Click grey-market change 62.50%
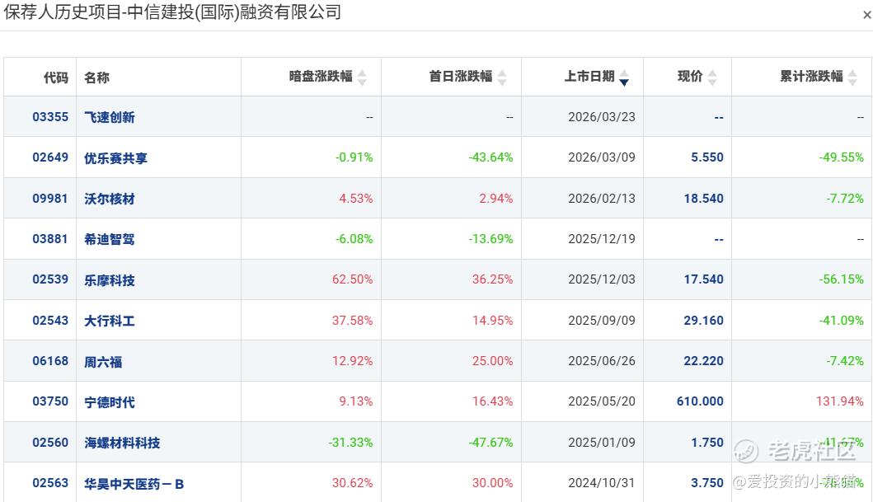The image size is (873, 502). (x=353, y=279)
